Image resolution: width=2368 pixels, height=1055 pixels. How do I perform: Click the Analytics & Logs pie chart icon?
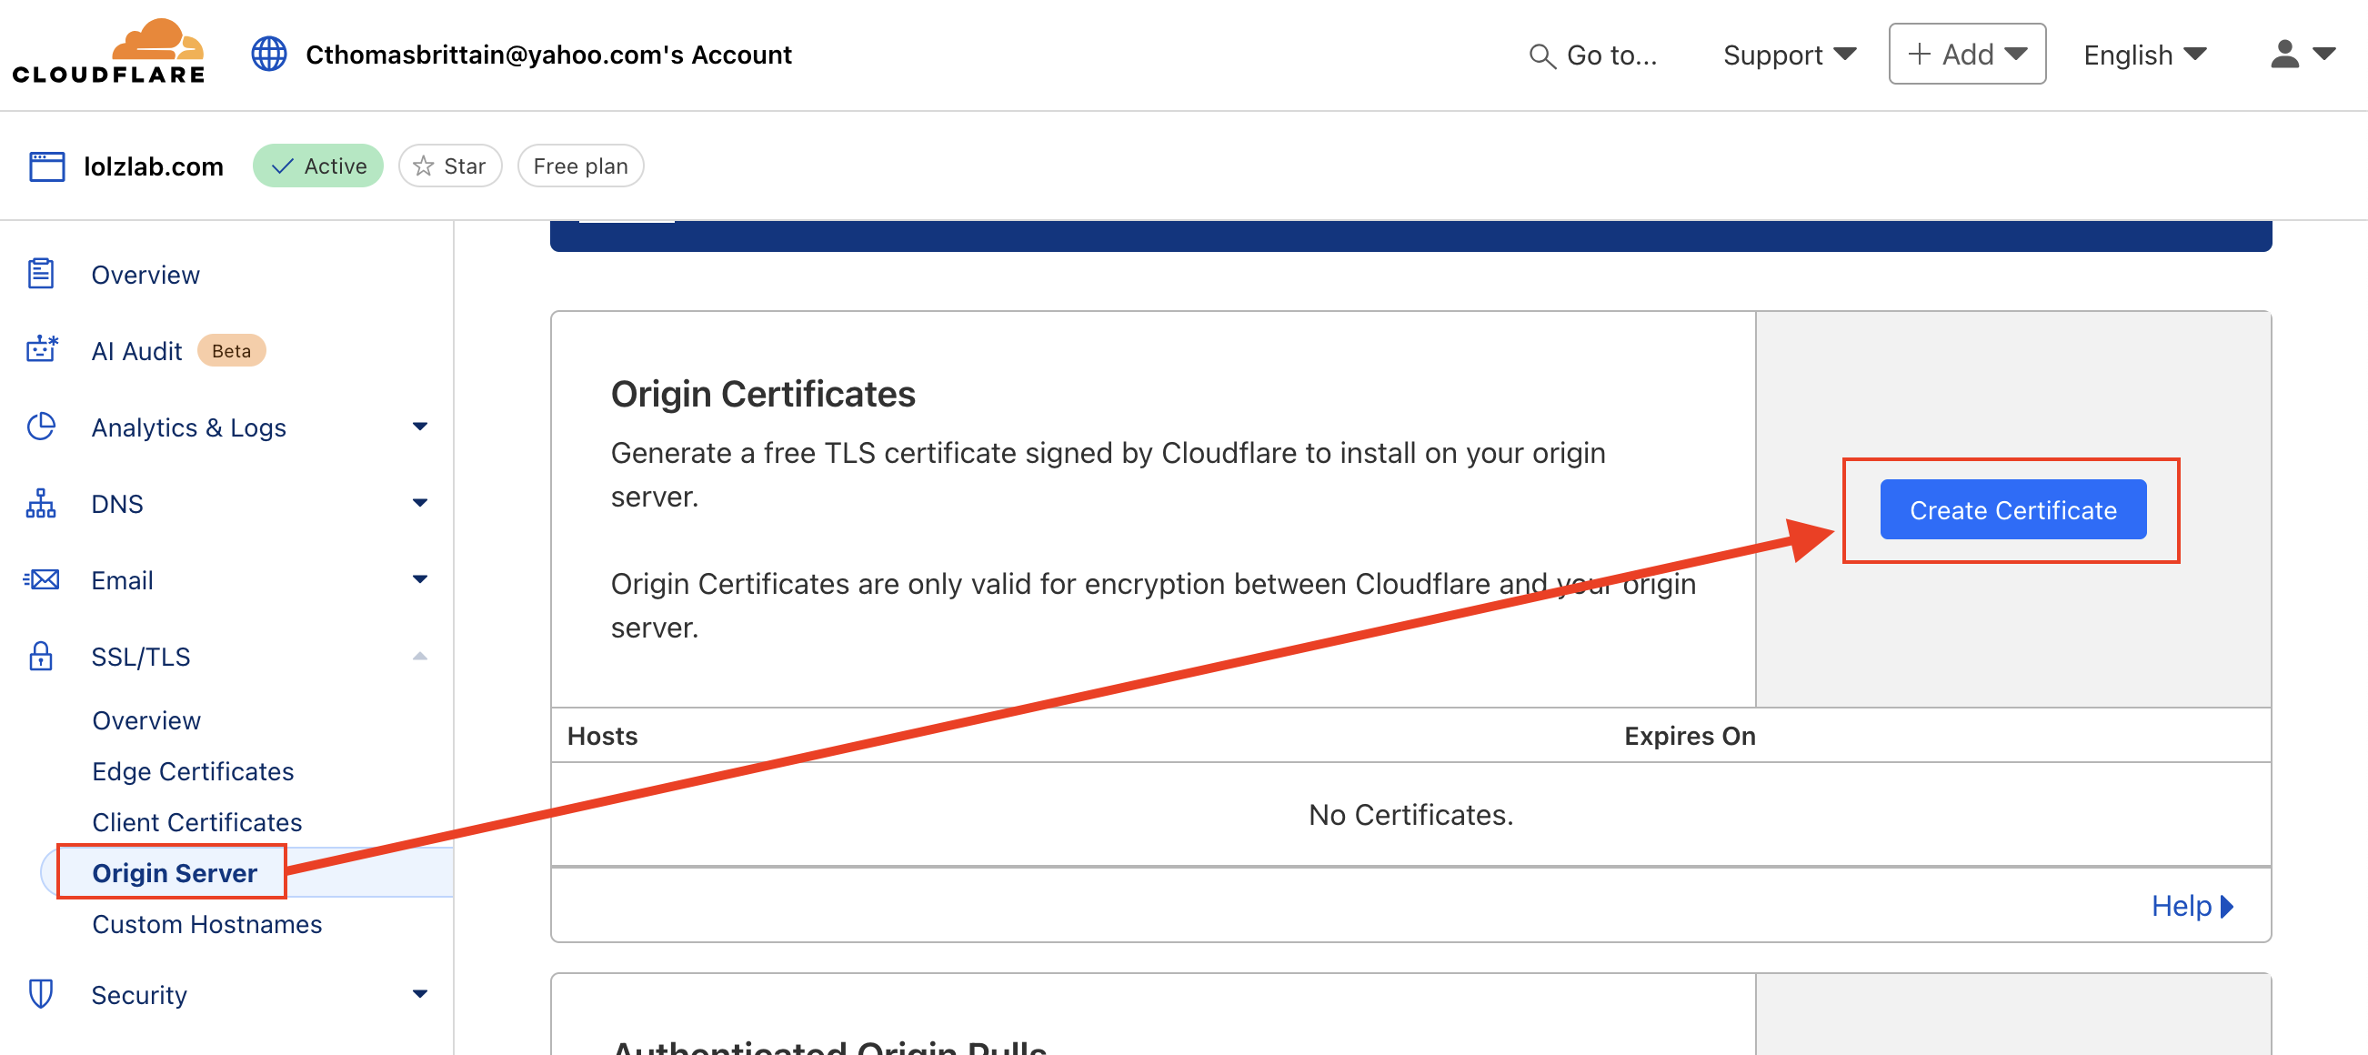point(41,427)
